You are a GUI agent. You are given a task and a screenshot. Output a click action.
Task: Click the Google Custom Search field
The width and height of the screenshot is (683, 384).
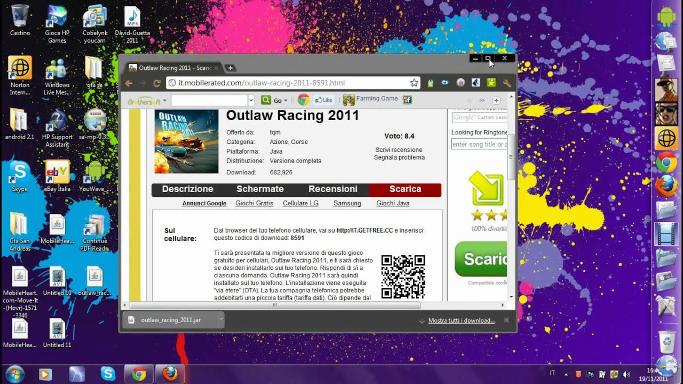tap(479, 117)
